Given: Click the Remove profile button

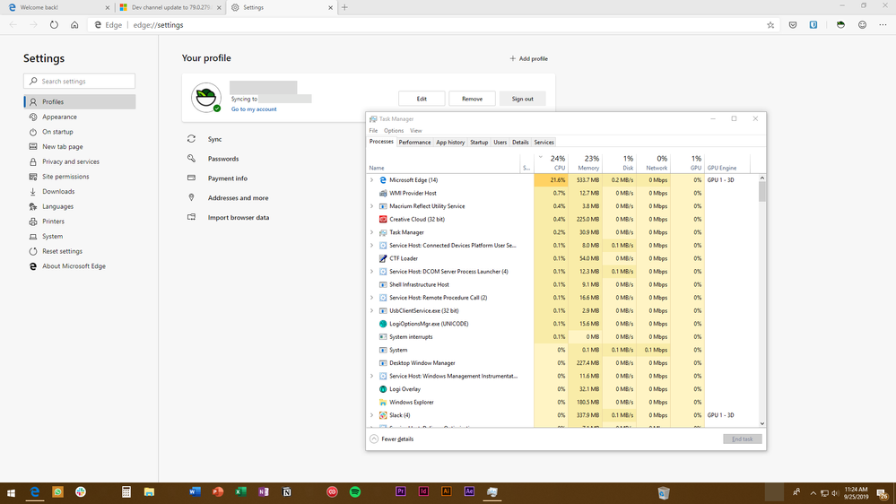Looking at the screenshot, I should tap(472, 99).
